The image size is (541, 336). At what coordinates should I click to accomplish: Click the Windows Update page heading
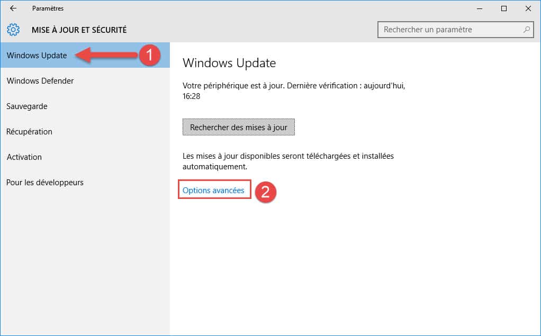[x=229, y=63]
